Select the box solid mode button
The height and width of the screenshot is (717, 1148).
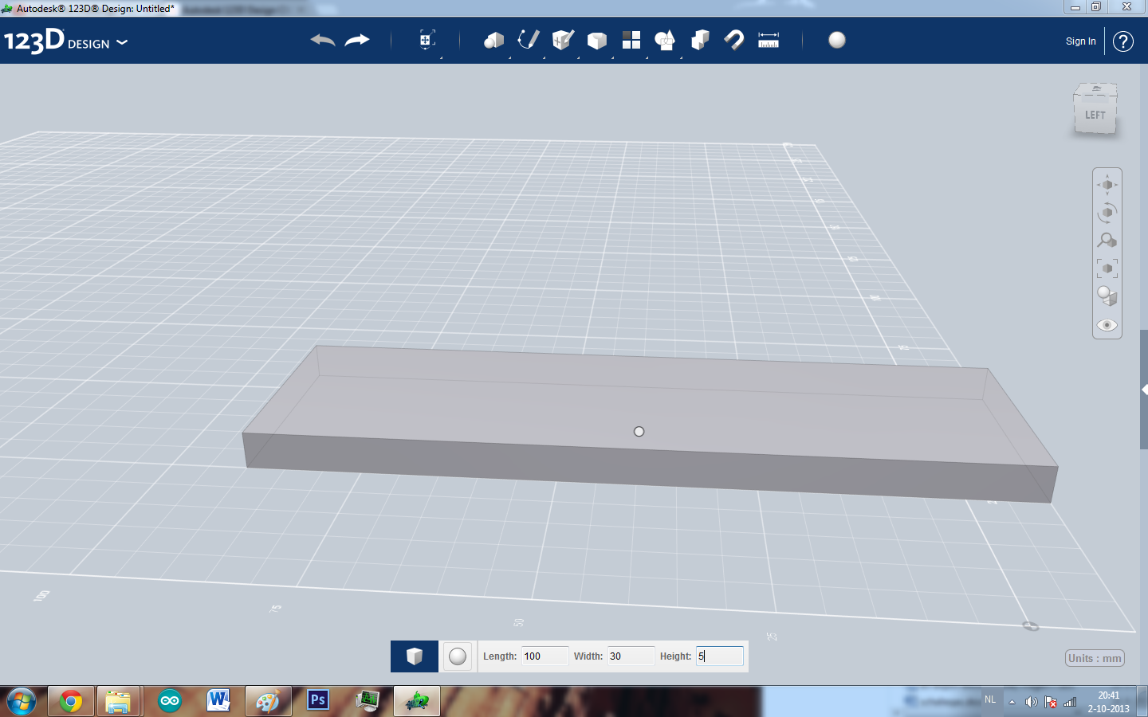click(415, 656)
